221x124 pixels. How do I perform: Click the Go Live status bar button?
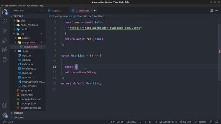185,122
